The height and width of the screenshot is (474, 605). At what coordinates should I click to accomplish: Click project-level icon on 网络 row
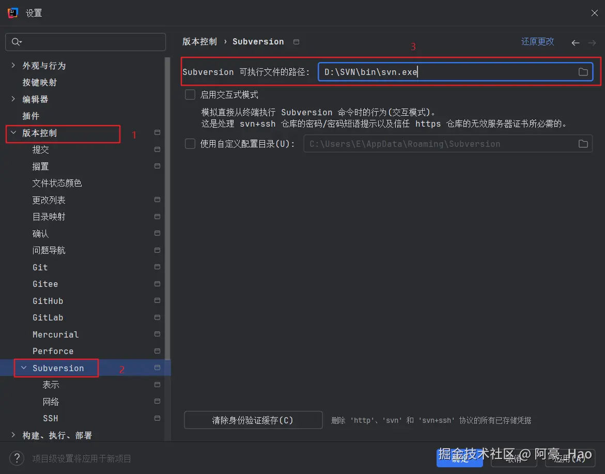[x=157, y=402]
